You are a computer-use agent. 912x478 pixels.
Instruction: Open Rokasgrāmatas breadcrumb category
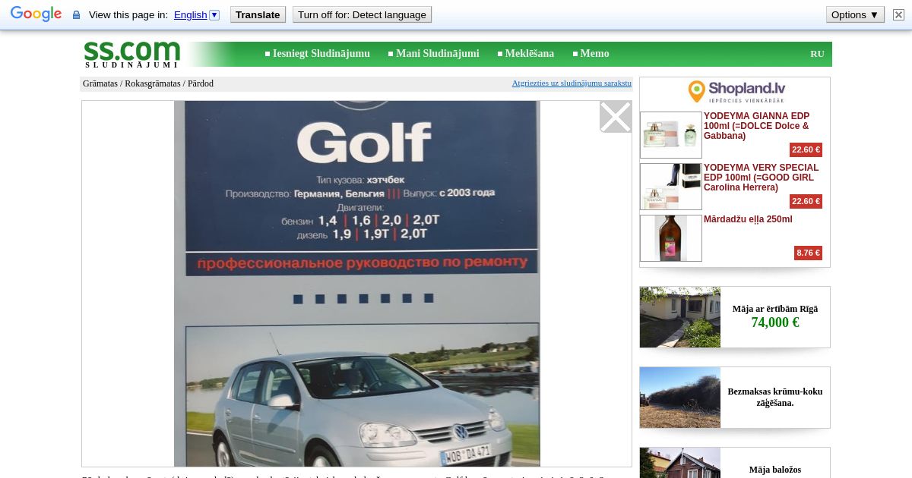(x=153, y=83)
